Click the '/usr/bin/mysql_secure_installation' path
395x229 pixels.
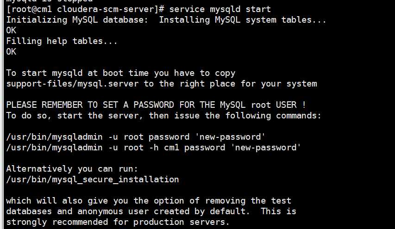(93, 179)
